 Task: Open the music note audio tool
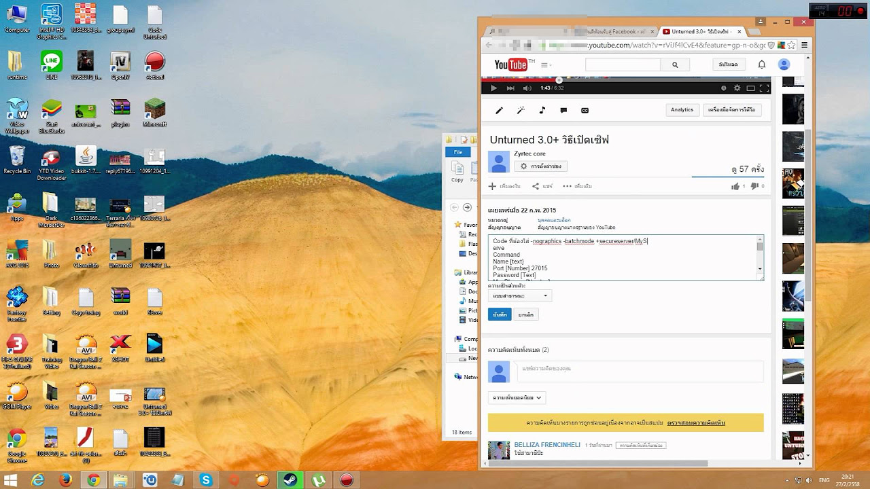542,110
